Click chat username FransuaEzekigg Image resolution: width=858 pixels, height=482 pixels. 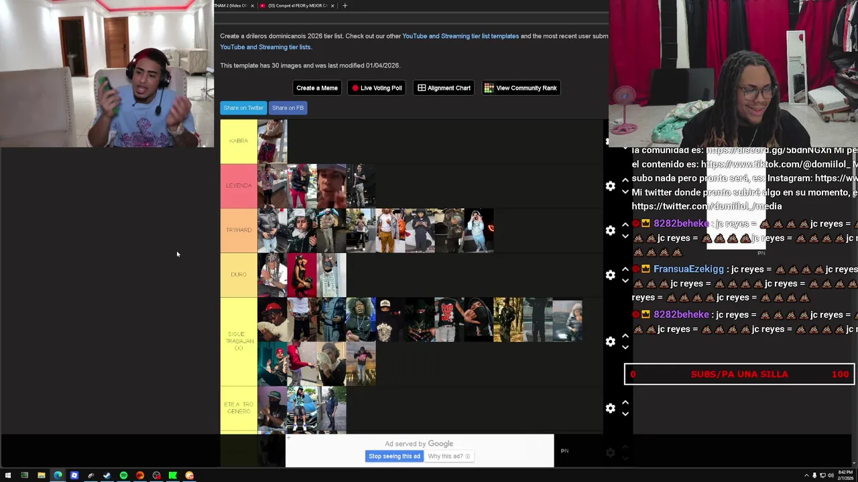click(688, 269)
